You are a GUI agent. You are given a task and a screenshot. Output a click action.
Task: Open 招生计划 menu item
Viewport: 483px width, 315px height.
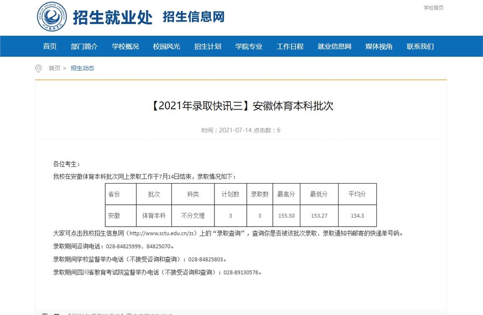208,46
